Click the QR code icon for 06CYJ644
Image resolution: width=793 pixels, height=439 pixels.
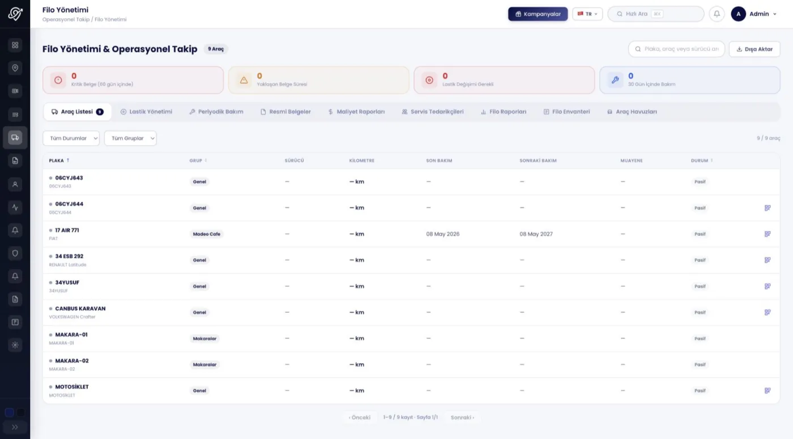pos(768,208)
